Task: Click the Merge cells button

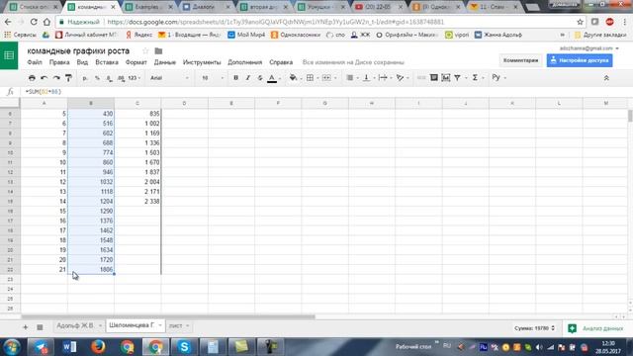Action: point(326,78)
